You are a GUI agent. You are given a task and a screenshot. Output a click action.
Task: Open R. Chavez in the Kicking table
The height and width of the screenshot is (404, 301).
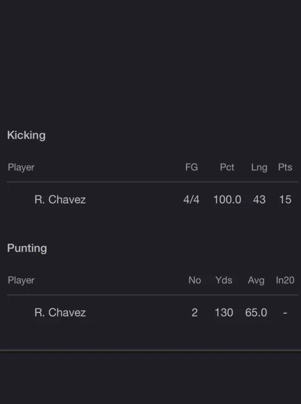(x=60, y=200)
